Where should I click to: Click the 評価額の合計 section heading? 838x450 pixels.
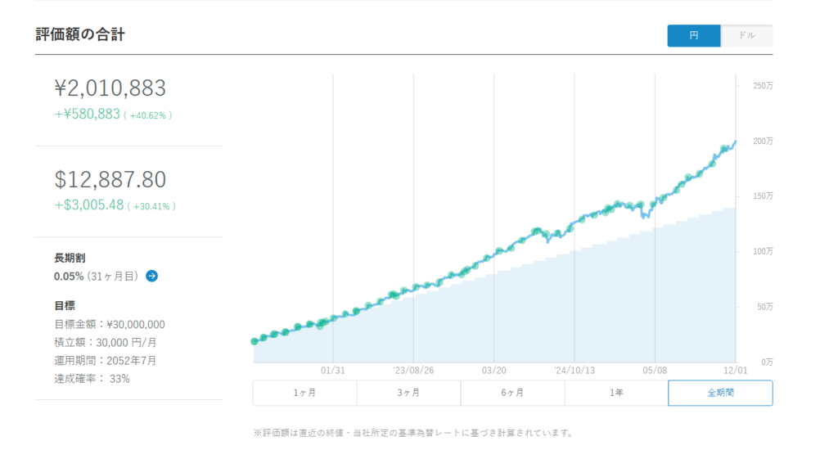tap(80, 34)
